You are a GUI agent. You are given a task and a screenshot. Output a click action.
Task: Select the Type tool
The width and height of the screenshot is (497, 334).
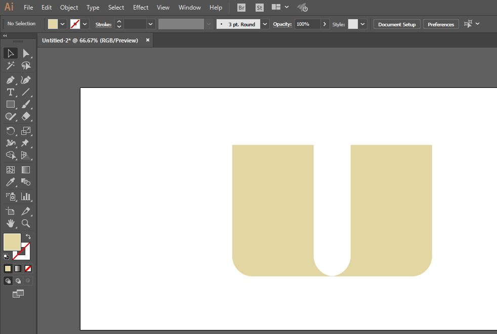tap(11, 92)
